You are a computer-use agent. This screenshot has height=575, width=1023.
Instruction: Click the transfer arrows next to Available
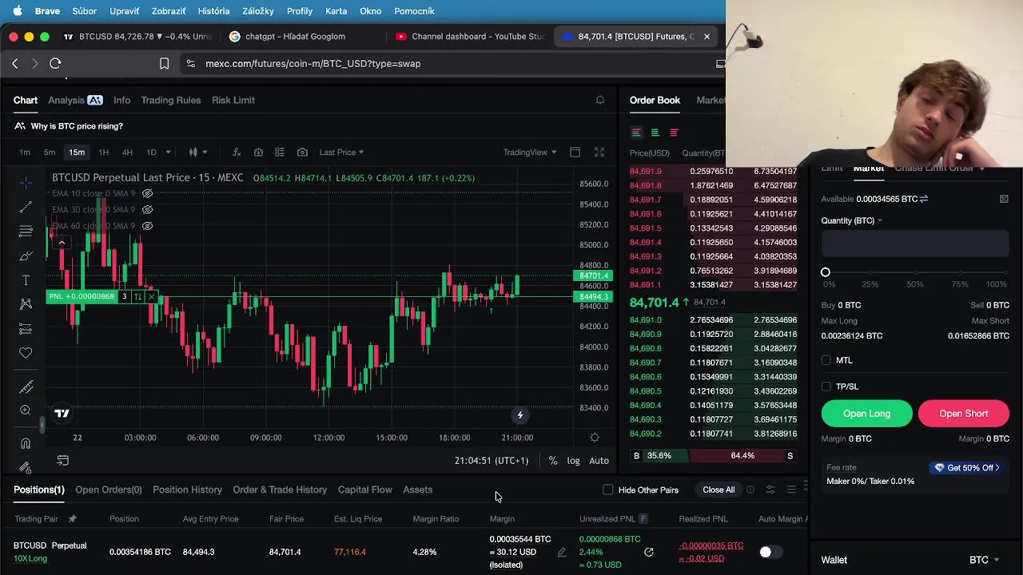pos(924,199)
